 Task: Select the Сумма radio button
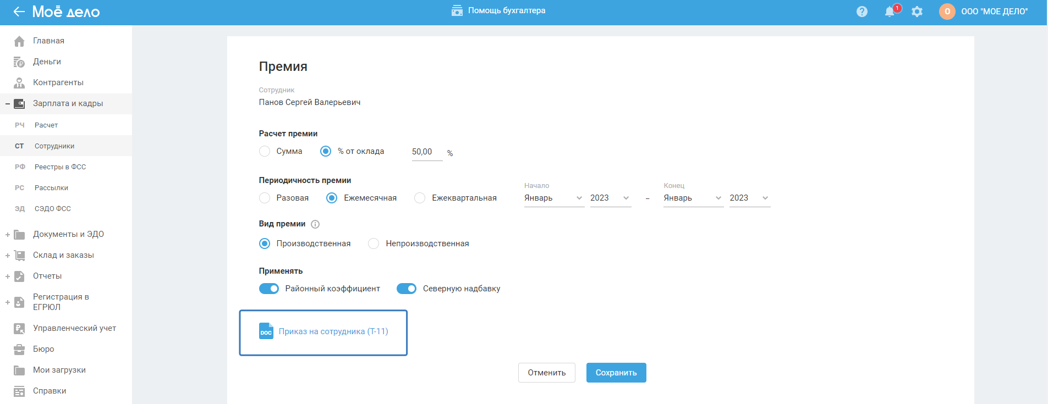click(265, 151)
